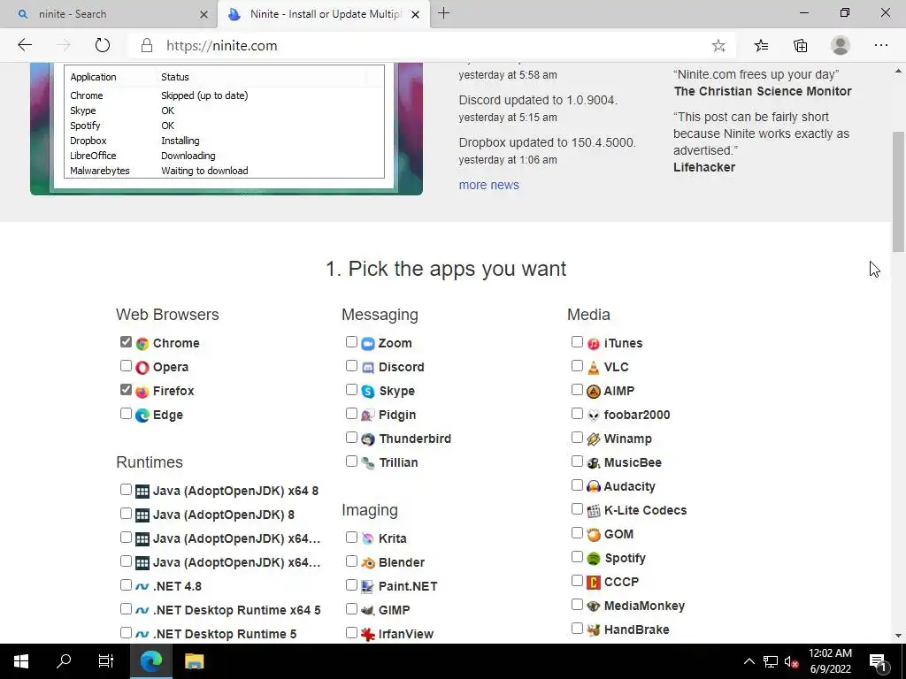
Task: Click the CCCP app icon
Action: pyautogui.click(x=594, y=582)
